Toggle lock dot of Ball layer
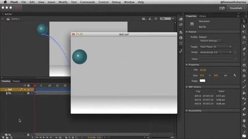The width and height of the screenshot is (248, 139). (28, 90)
